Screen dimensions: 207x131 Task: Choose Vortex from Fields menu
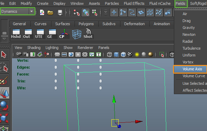[188, 62]
